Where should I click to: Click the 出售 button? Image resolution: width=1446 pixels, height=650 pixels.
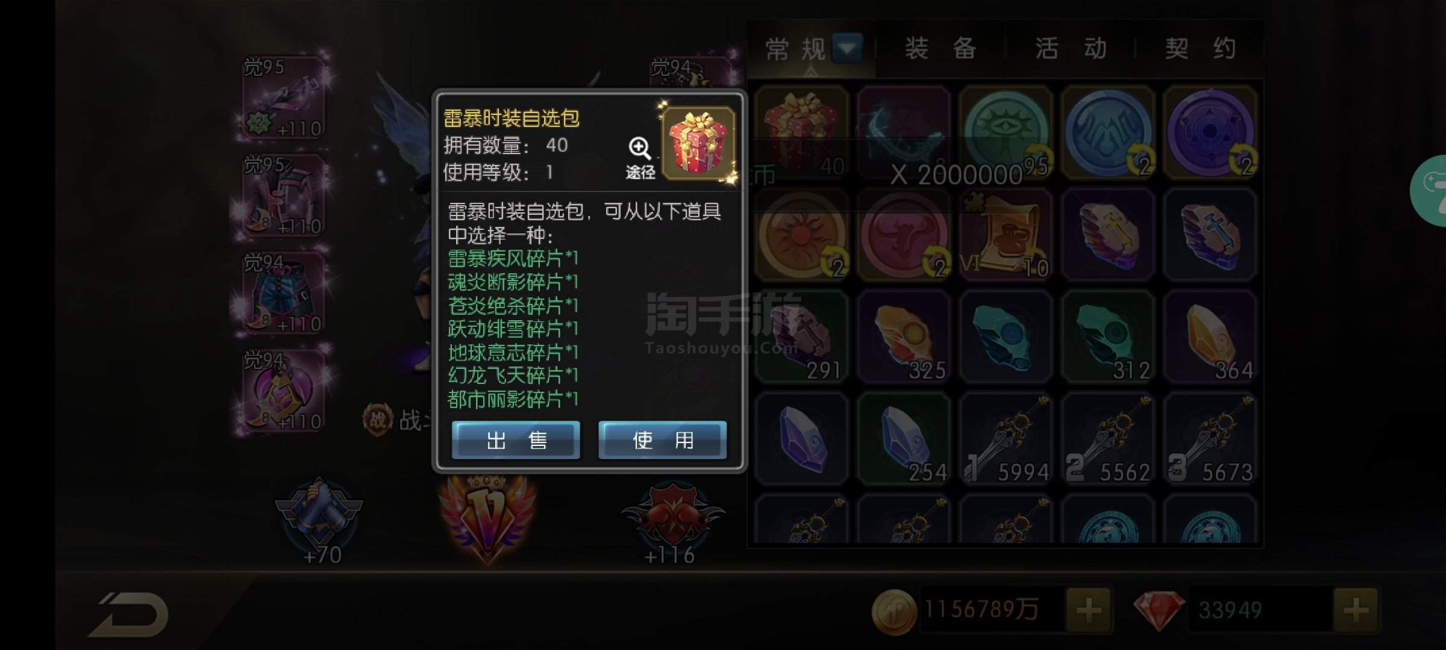516,441
